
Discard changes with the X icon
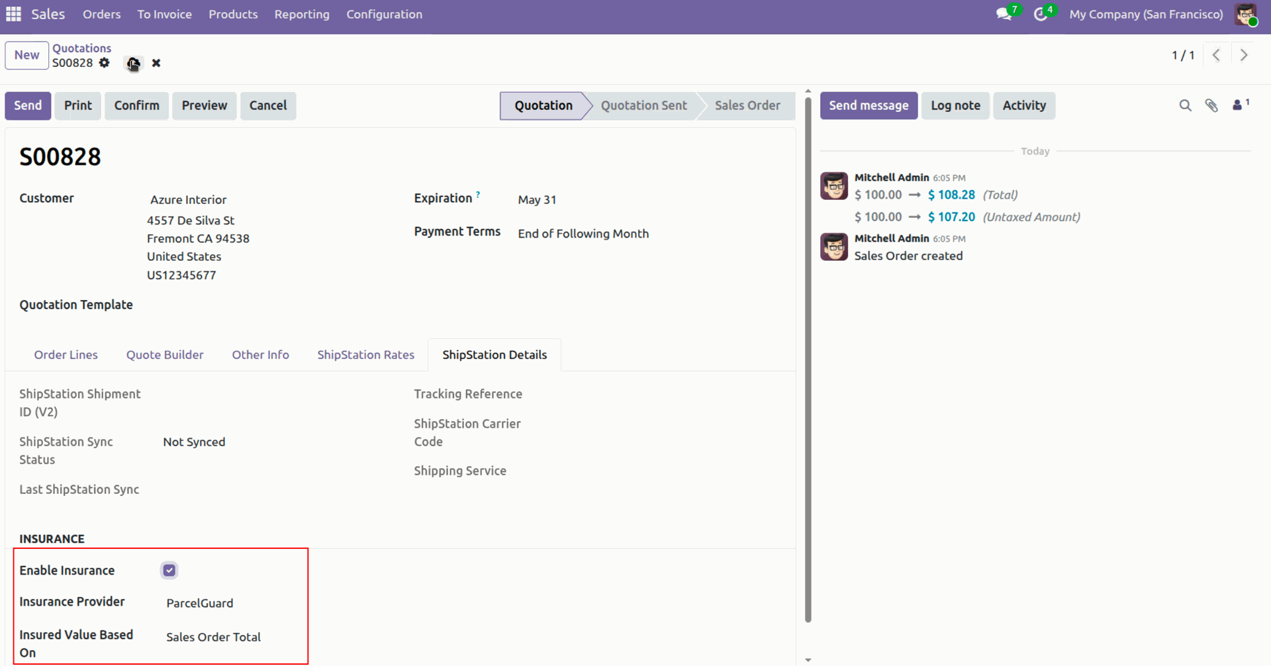[156, 64]
